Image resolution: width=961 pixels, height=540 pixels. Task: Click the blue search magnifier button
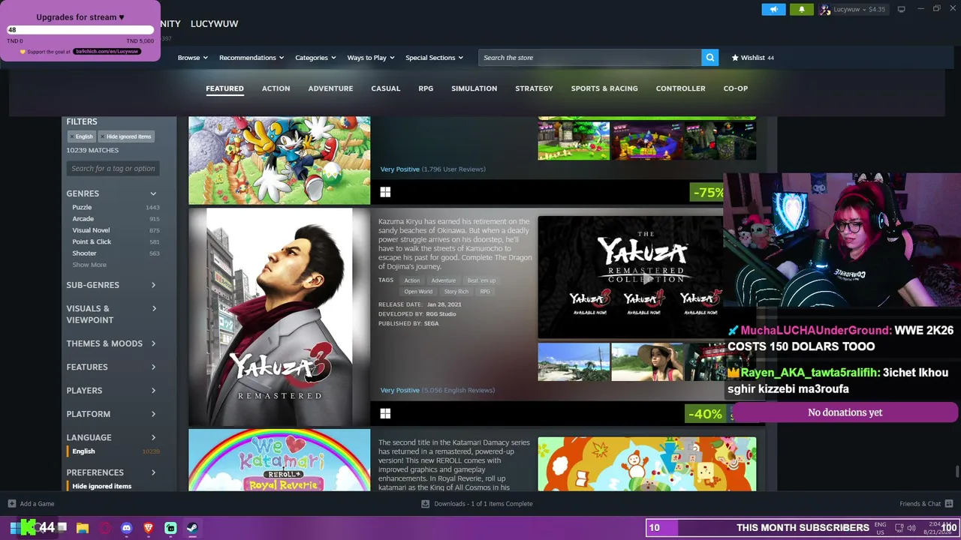(709, 58)
